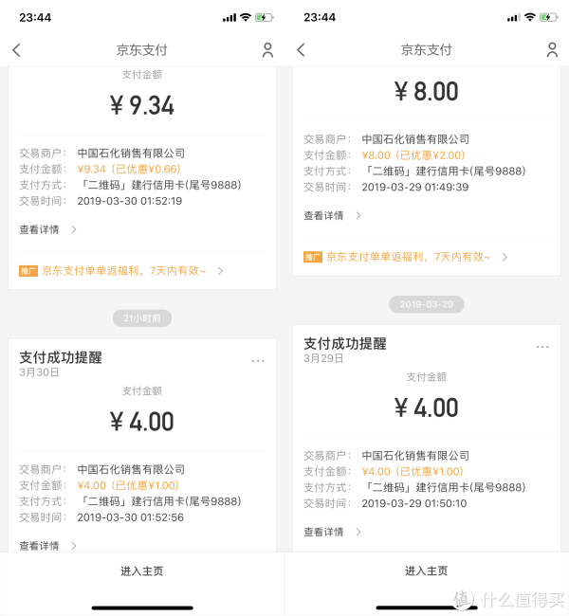Tap the ¥ 9.34 payment amount

(x=142, y=106)
